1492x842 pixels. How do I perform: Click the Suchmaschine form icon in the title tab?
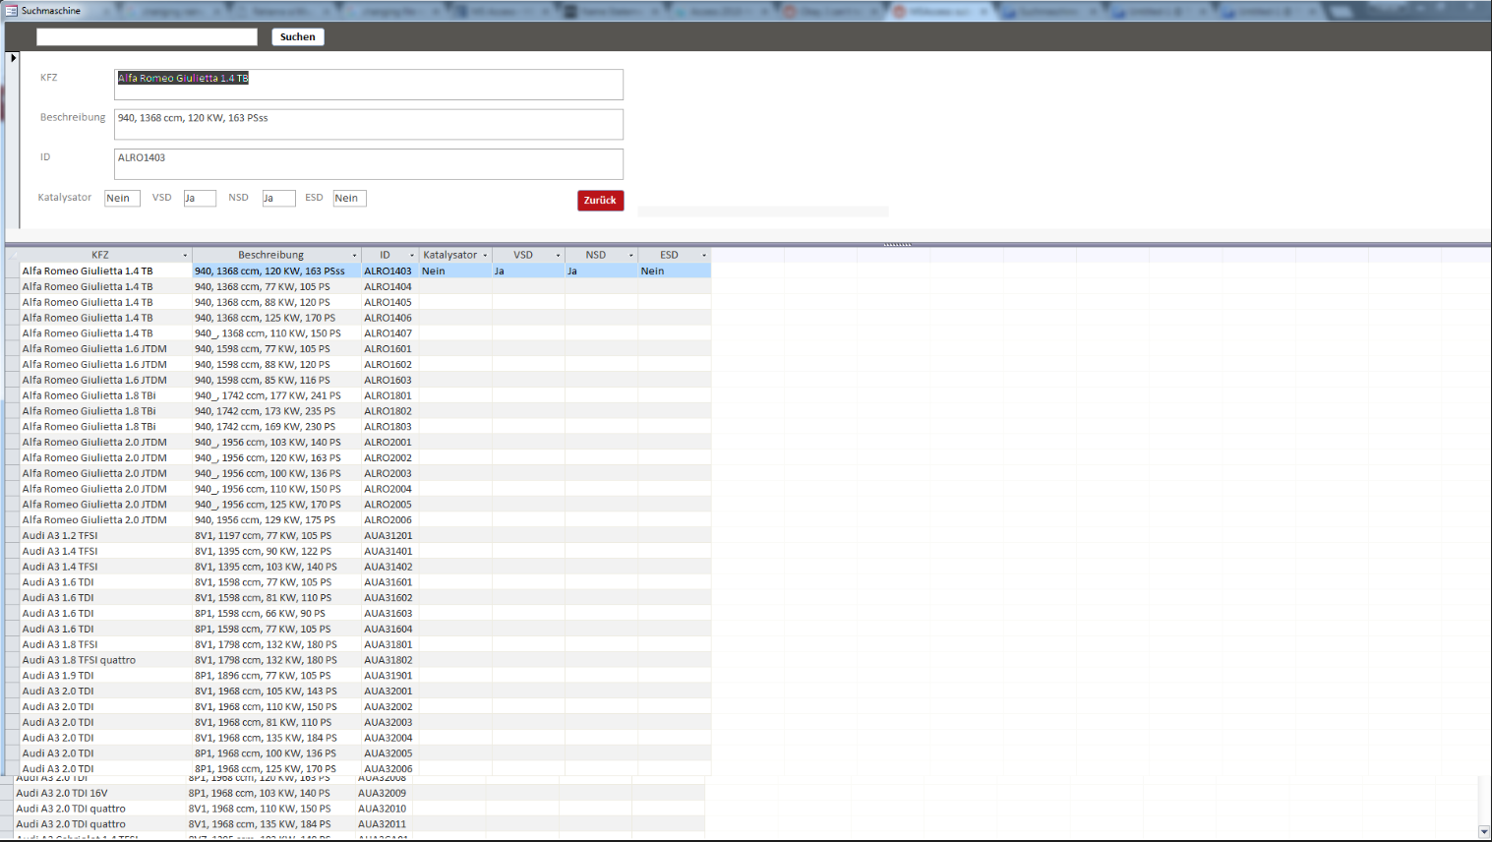(x=12, y=11)
